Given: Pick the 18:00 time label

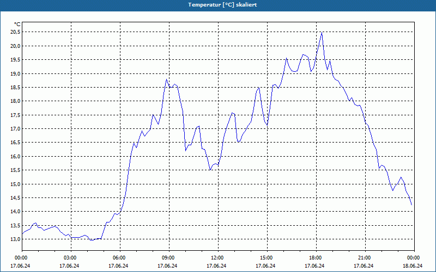Looking at the screenshot, I should [315, 258].
